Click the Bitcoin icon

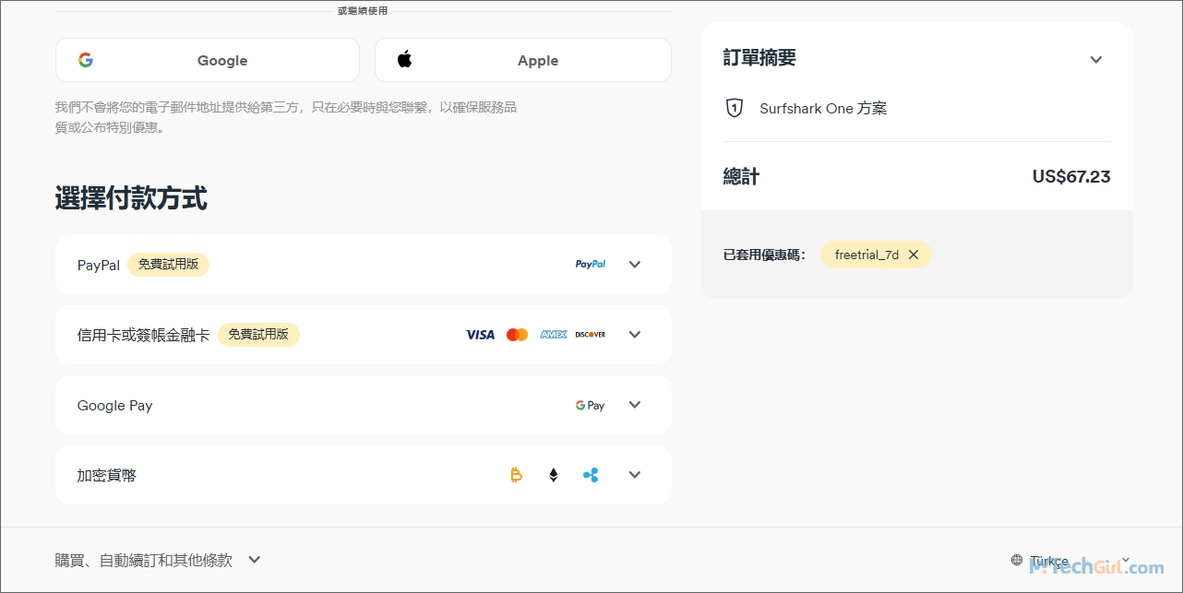[517, 475]
